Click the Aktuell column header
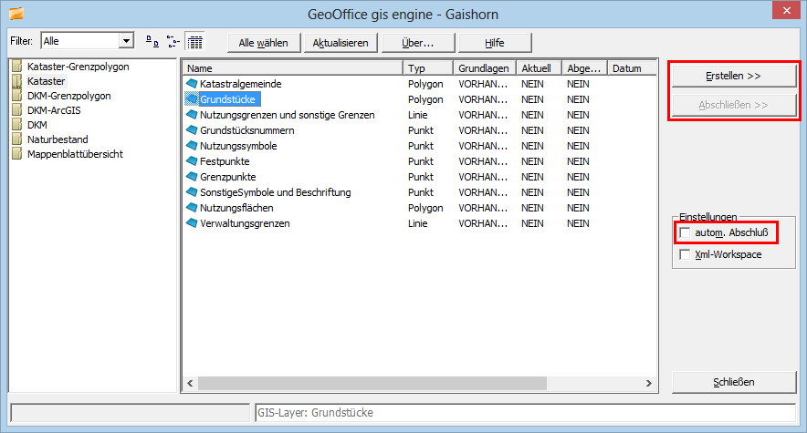This screenshot has height=433, width=807. click(x=539, y=68)
